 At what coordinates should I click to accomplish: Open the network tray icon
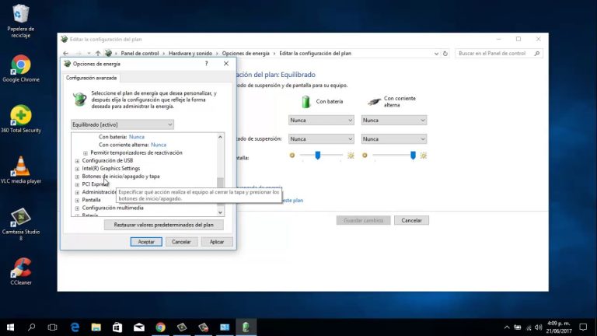(529, 327)
